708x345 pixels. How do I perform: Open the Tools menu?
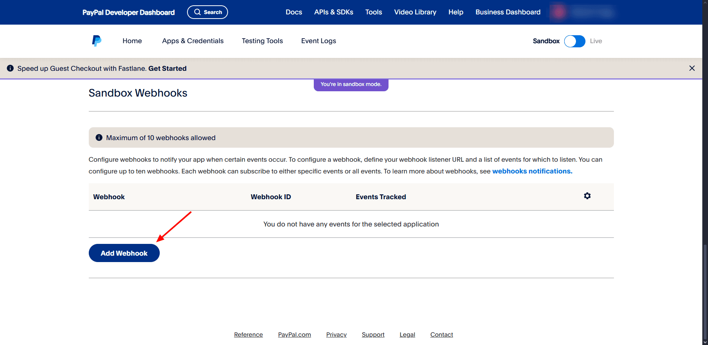[373, 12]
